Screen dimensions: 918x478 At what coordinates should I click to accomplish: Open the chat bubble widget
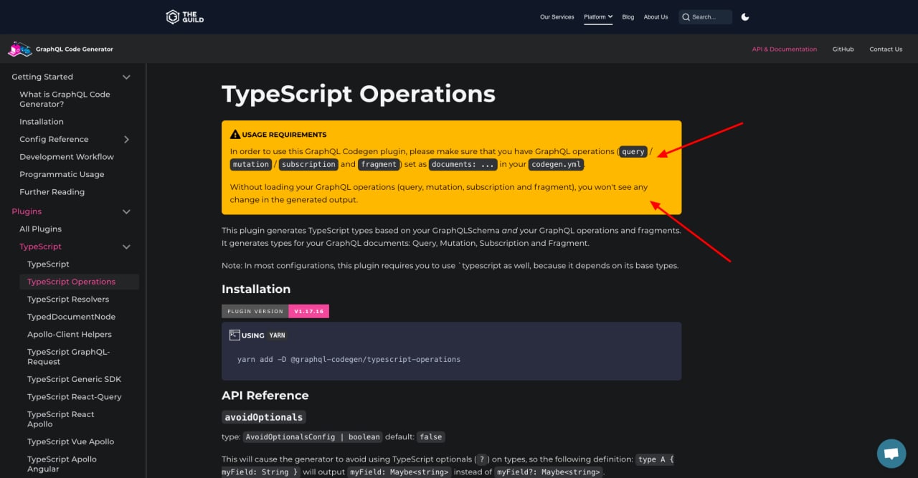[x=891, y=454]
